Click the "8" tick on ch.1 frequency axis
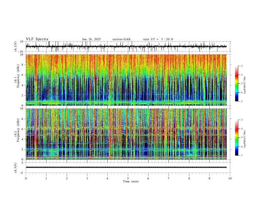 pos(23,65)
